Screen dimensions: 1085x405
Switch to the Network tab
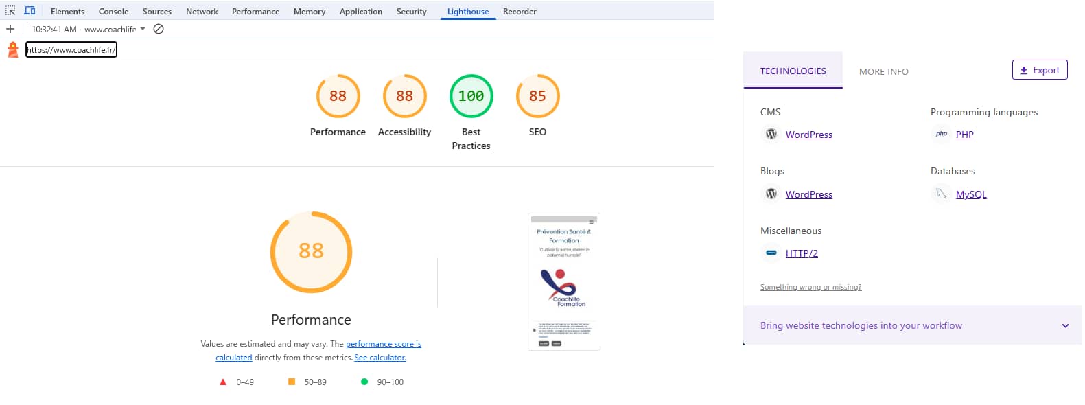coord(202,11)
